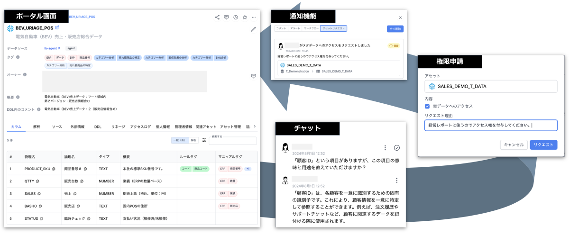Open the history clock icon in portal header
The width and height of the screenshot is (569, 235).
(236, 17)
